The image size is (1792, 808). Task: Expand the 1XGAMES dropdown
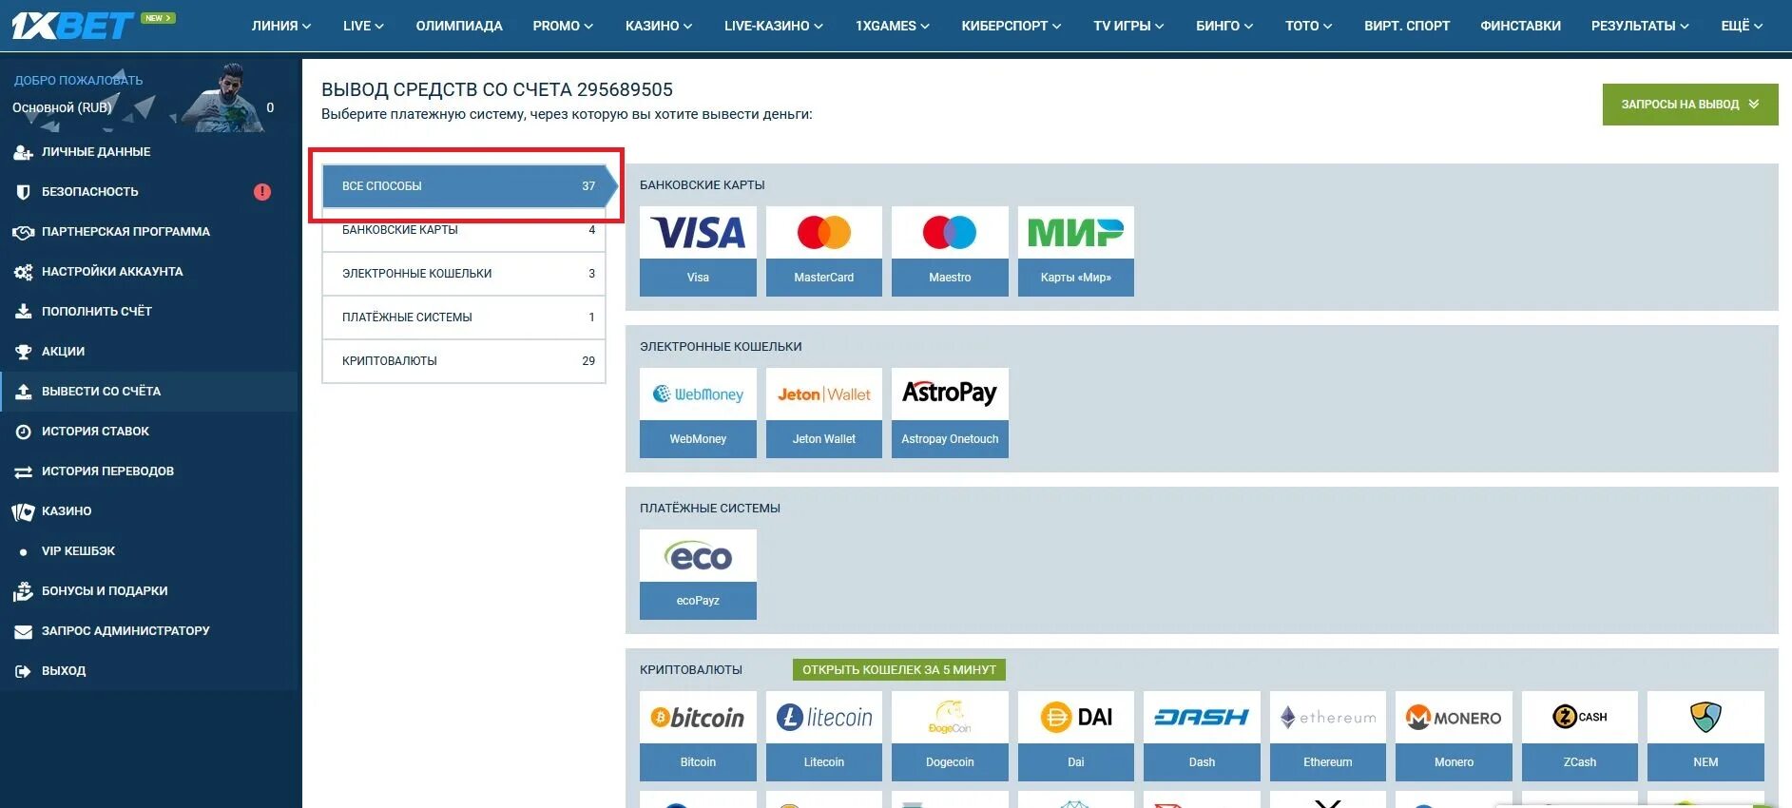[893, 26]
